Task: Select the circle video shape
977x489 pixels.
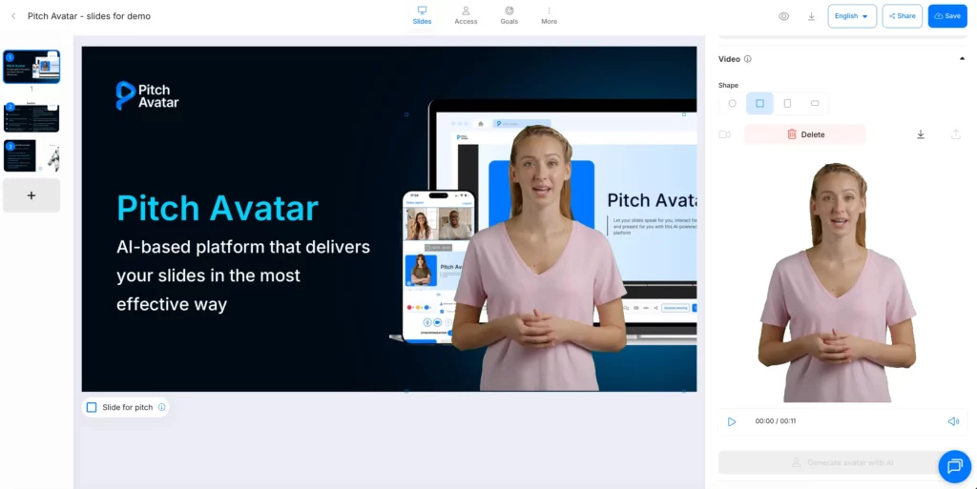Action: [x=733, y=103]
